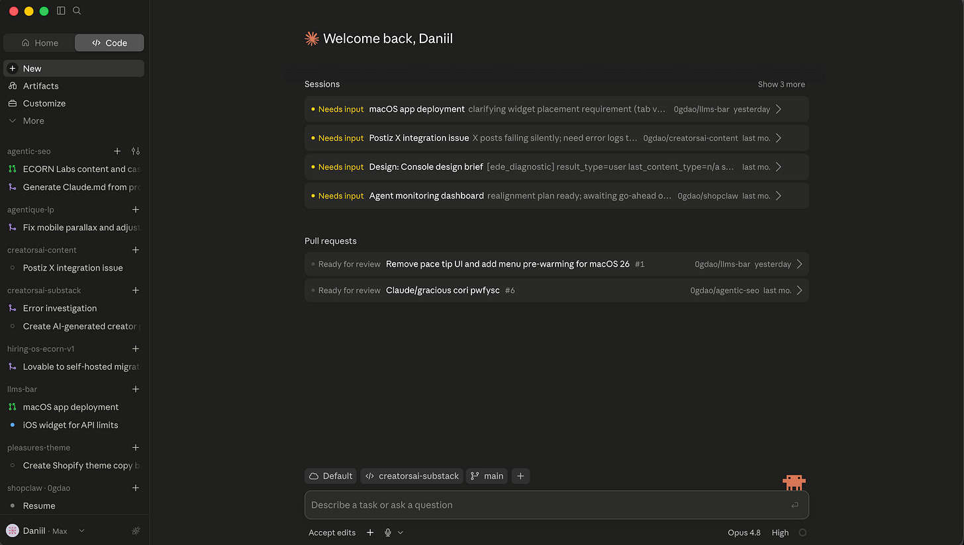The height and width of the screenshot is (545, 964).
Task: Open macOS app deployment in sidebar
Action: (x=73, y=407)
